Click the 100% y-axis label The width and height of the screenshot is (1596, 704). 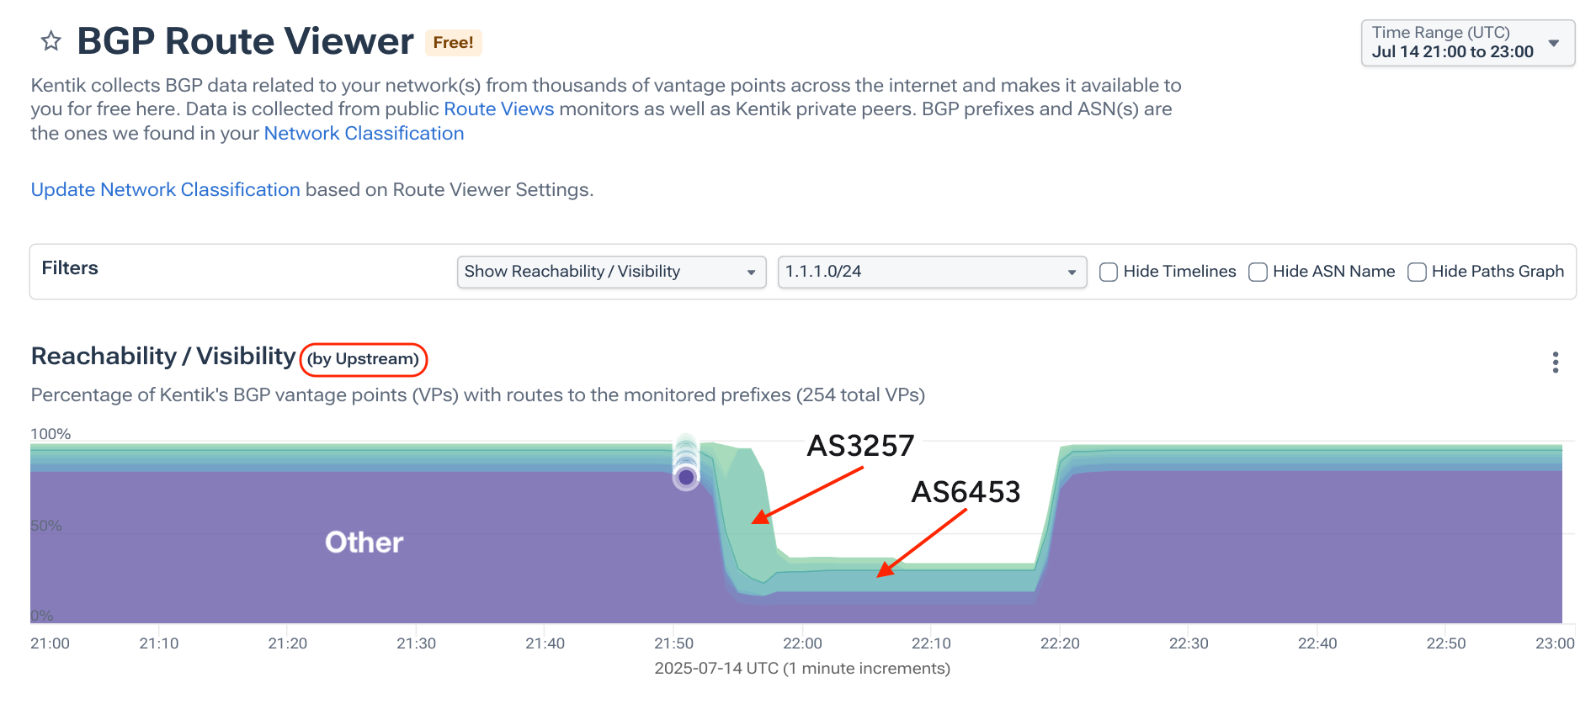(51, 434)
